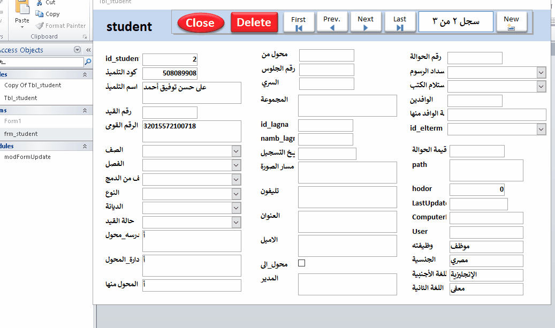
Task: Create a New student record
Action: [511, 22]
